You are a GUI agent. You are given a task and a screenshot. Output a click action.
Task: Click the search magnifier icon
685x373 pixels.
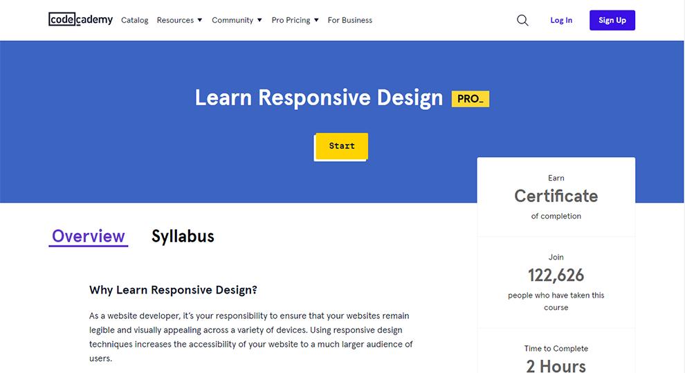click(522, 20)
